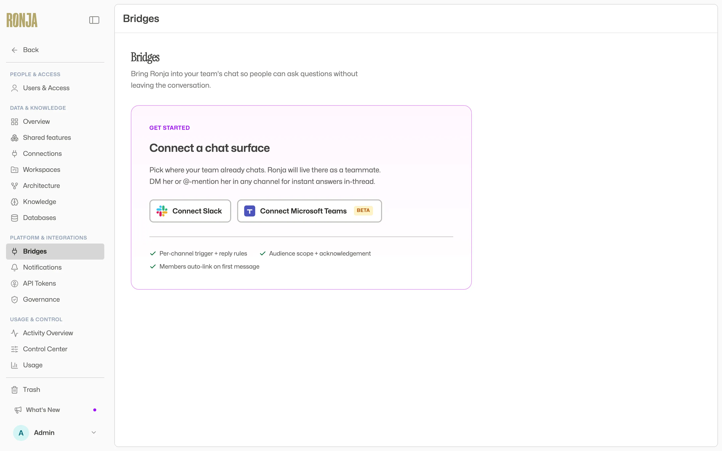Open the Architecture page
Image resolution: width=722 pixels, height=451 pixels.
55,186
